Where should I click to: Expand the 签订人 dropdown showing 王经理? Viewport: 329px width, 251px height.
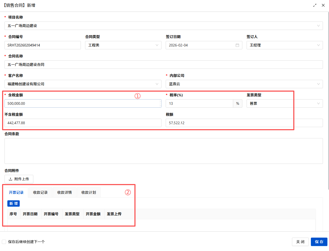click(285, 45)
